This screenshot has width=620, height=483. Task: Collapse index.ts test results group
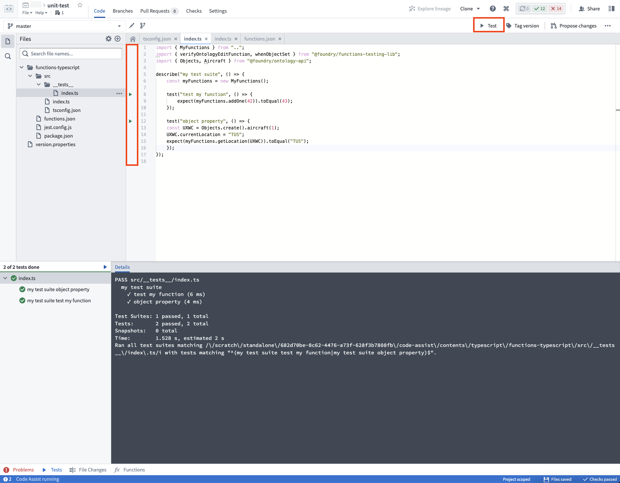click(5, 278)
